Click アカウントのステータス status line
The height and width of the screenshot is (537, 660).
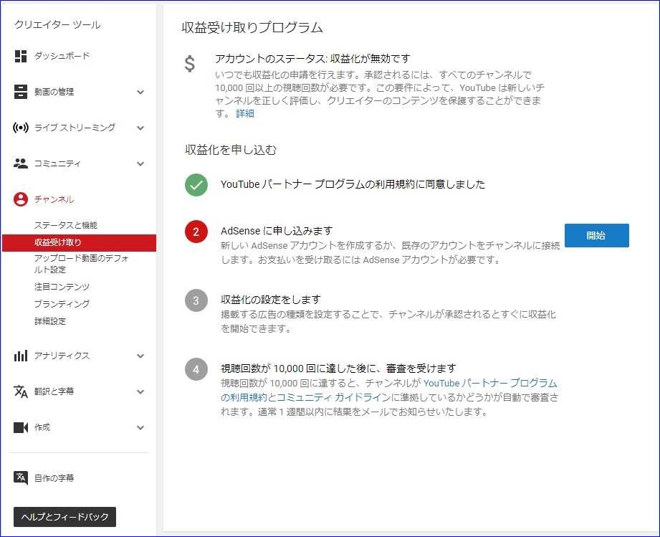(312, 59)
